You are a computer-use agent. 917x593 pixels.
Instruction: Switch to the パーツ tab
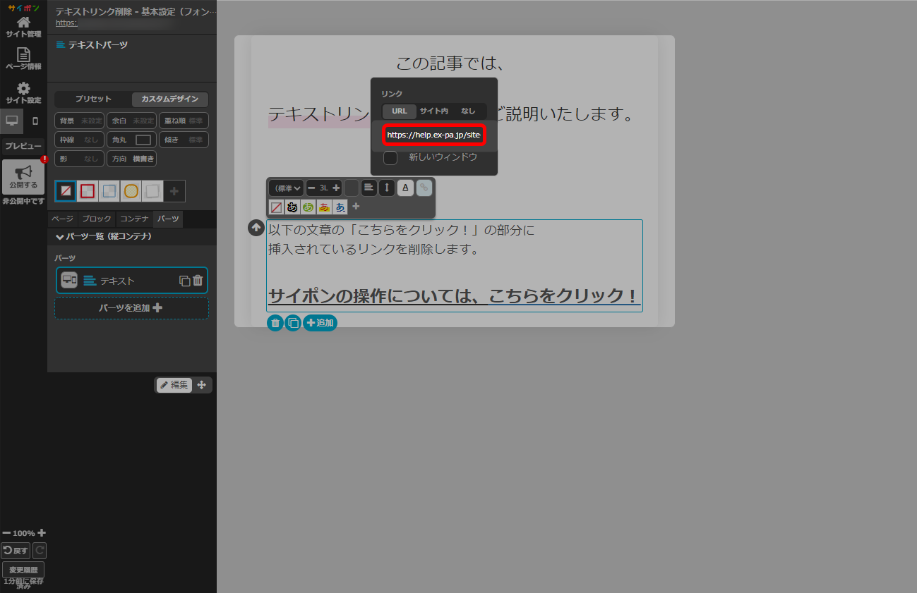168,219
